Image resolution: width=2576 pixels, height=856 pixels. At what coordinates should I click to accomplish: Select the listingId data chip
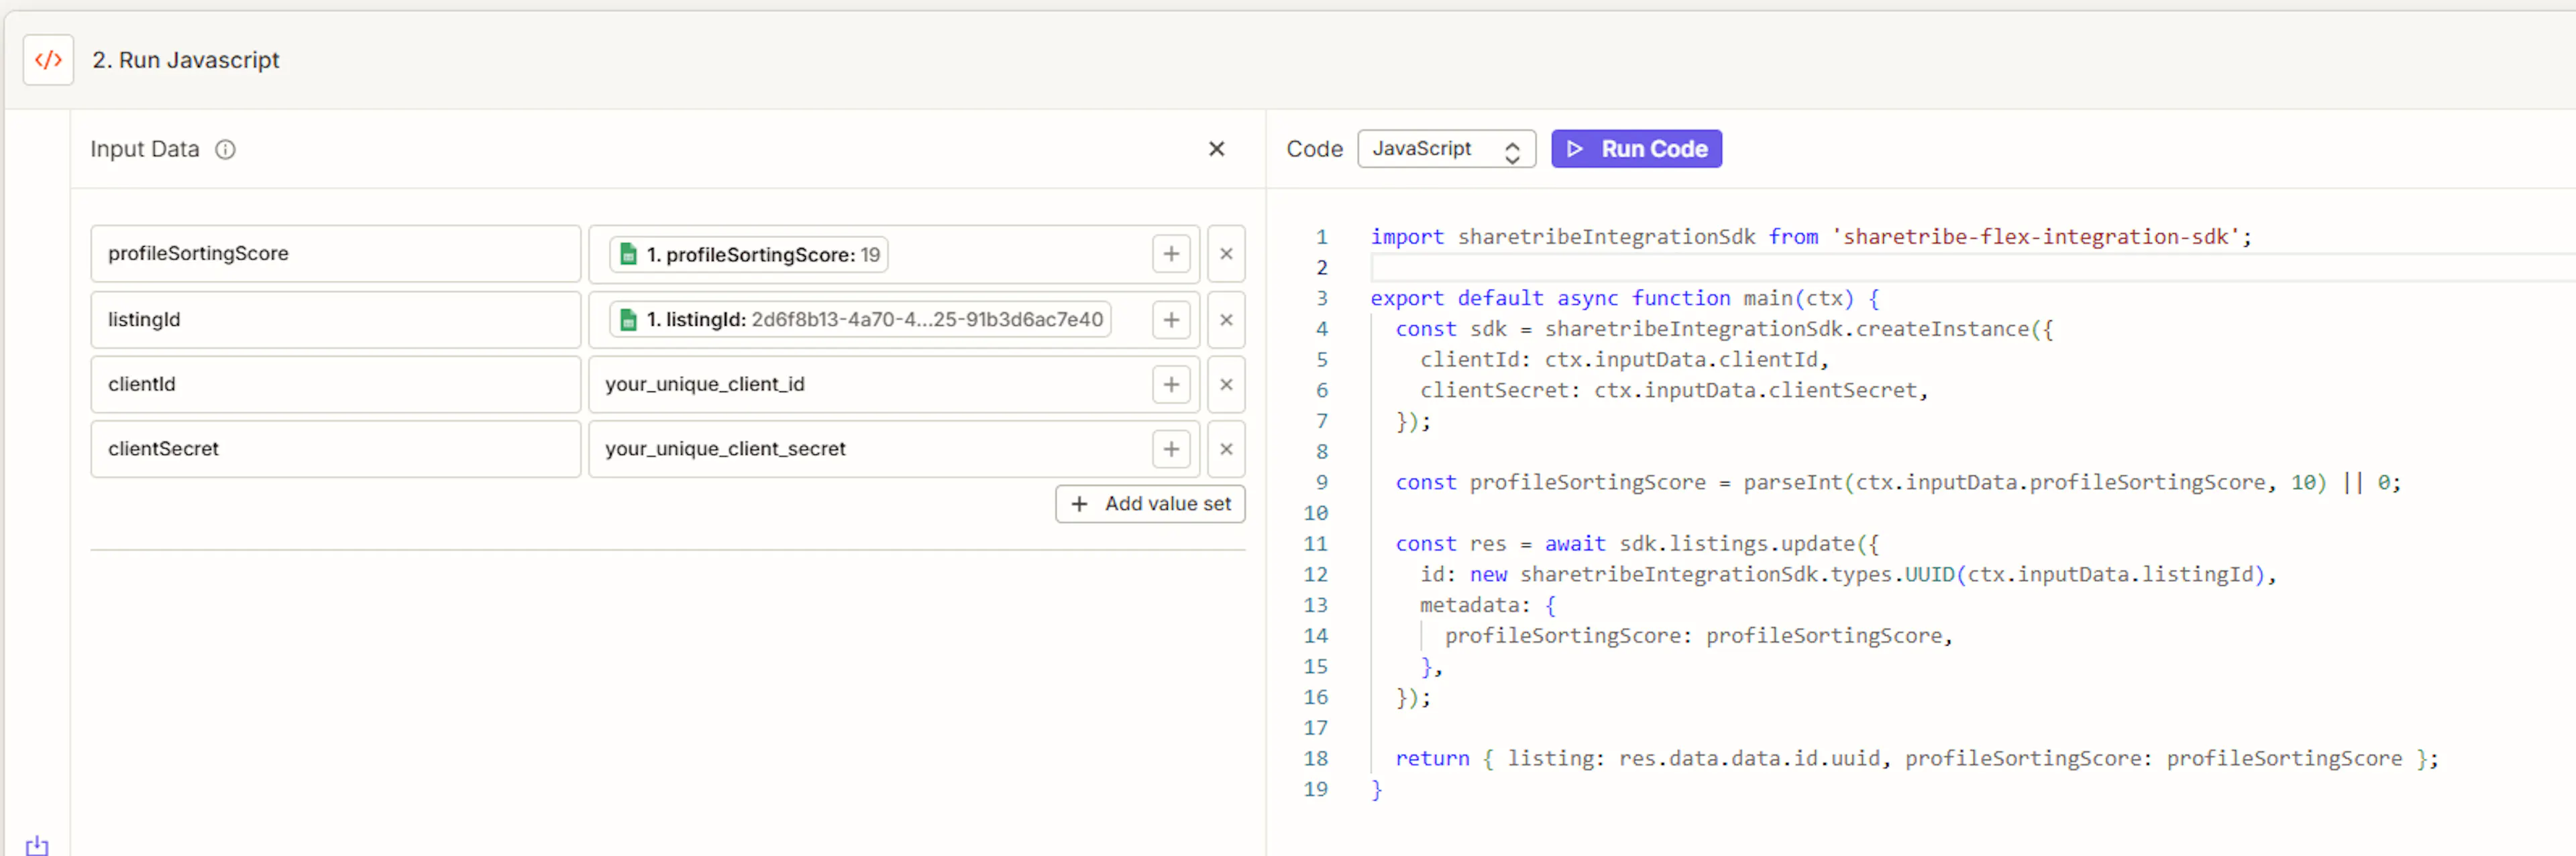(x=860, y=320)
